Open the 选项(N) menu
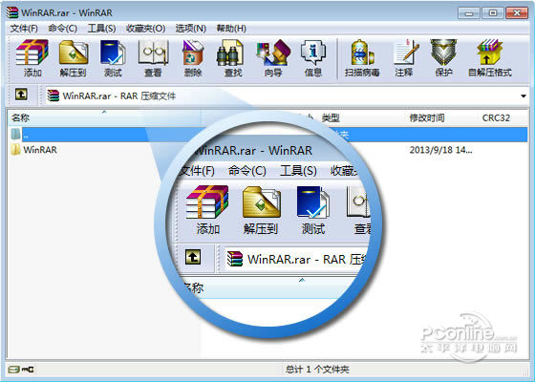The width and height of the screenshot is (535, 382). click(x=191, y=29)
